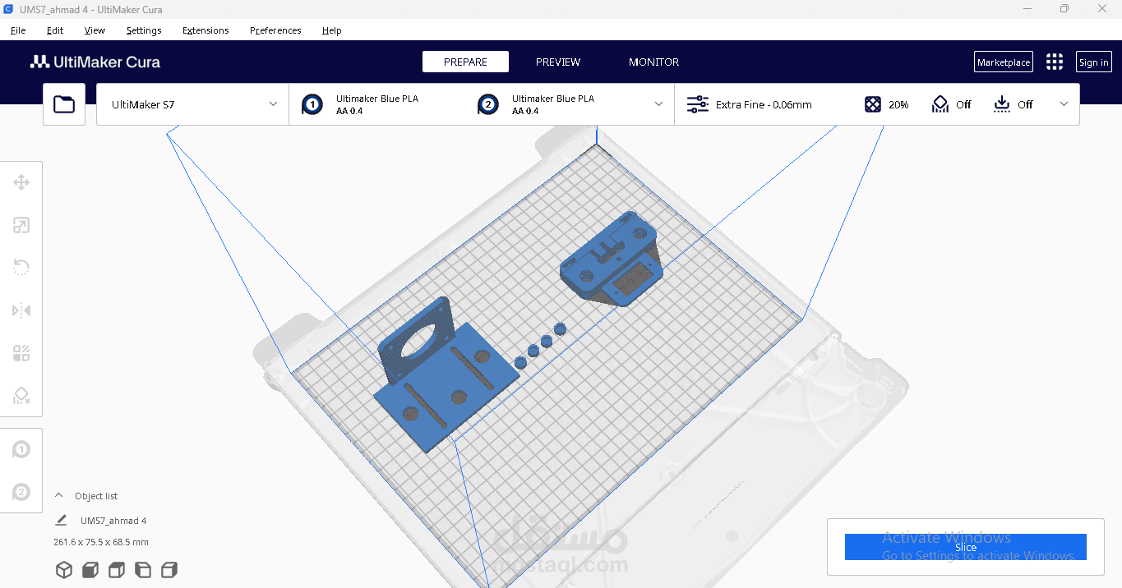The width and height of the screenshot is (1122, 588).
Task: Expand the material configuration dropdown chevron
Action: click(658, 104)
